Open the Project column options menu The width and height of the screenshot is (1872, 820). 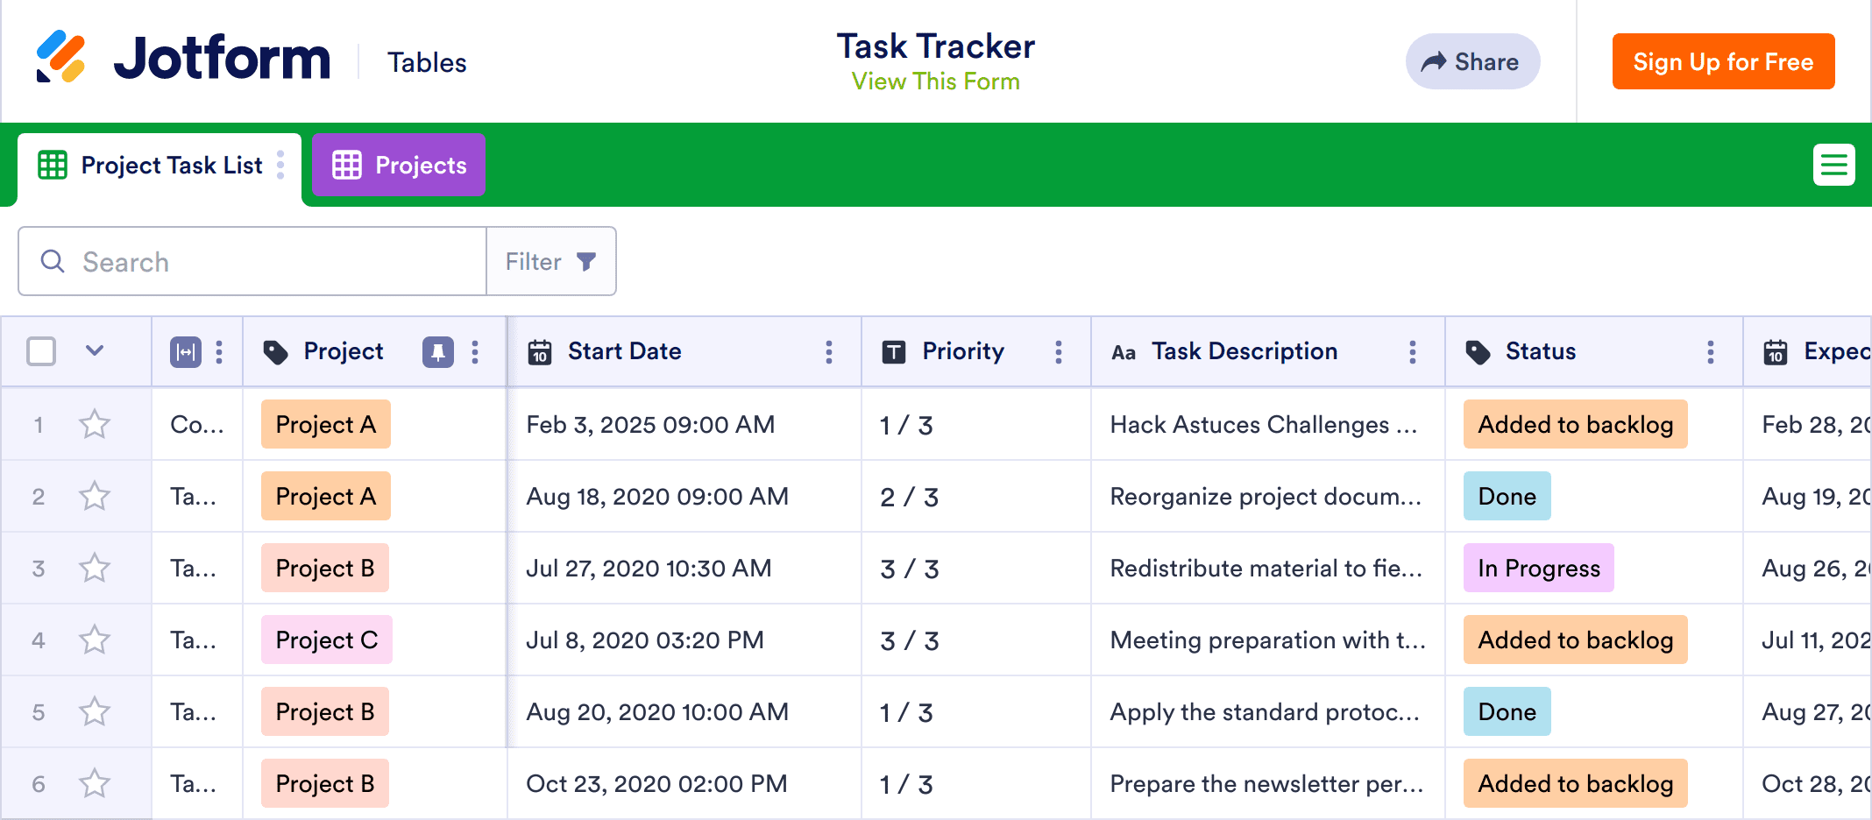(x=475, y=352)
